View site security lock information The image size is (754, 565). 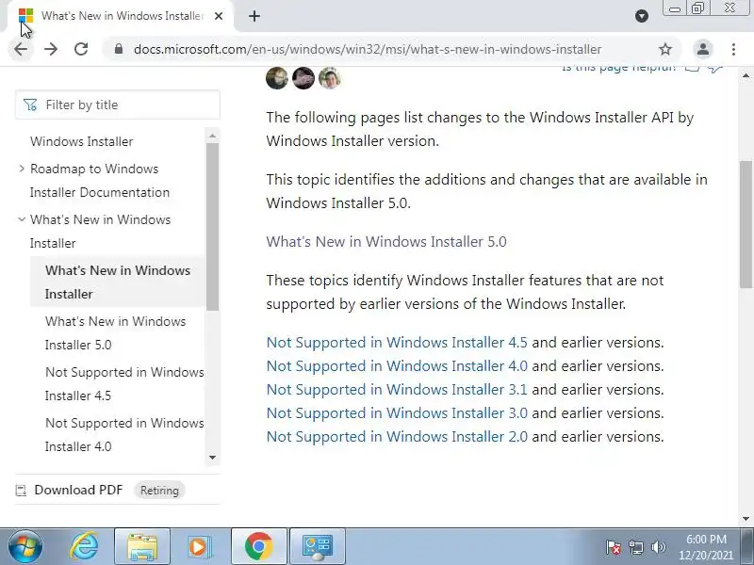coord(119,49)
